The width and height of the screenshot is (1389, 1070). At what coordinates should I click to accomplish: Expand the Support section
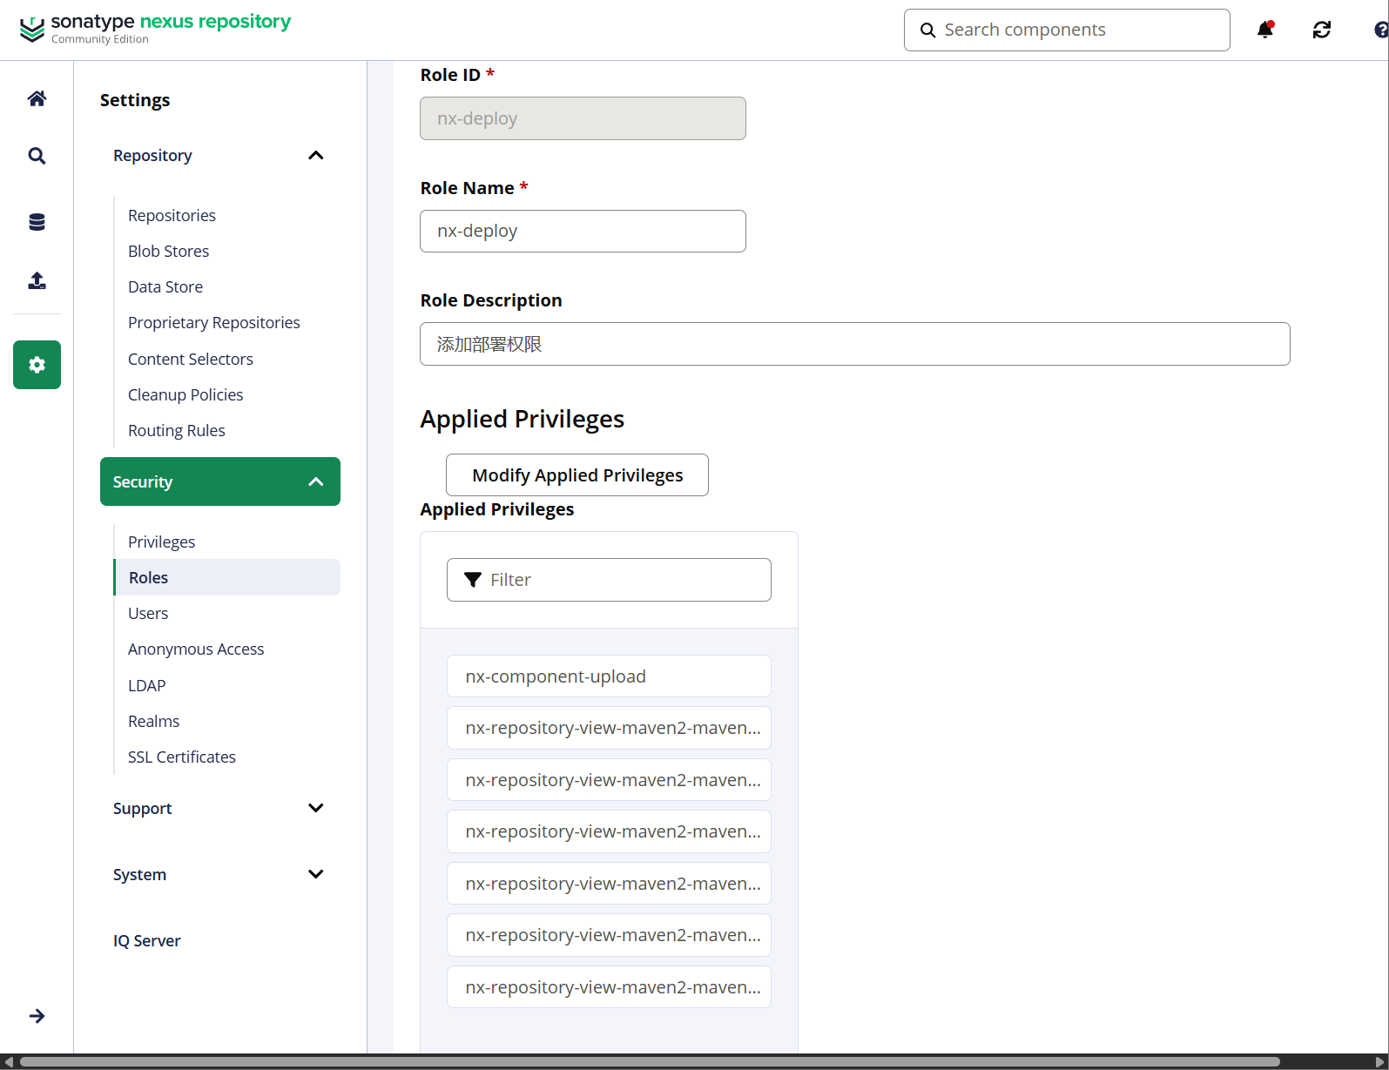[x=315, y=808]
